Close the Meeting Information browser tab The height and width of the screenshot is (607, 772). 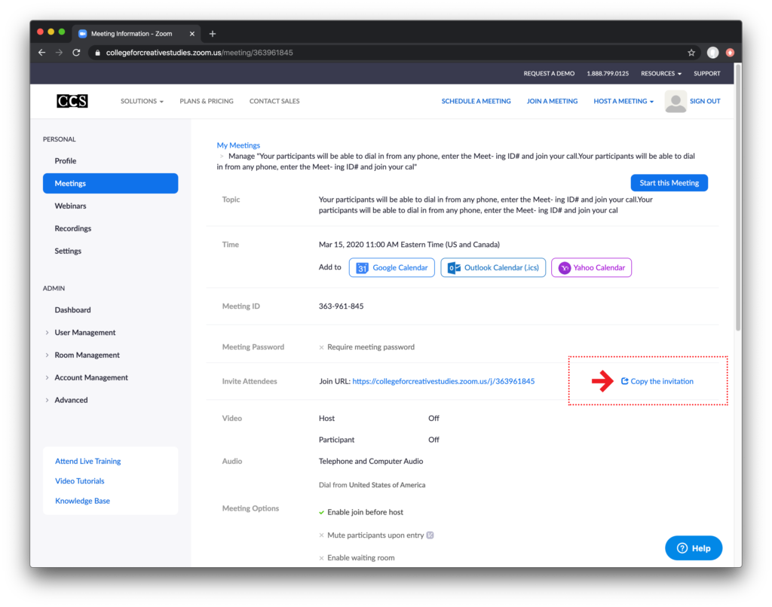coord(192,34)
